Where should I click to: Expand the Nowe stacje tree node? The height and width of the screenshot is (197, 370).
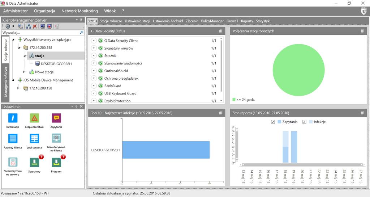click(x=24, y=72)
